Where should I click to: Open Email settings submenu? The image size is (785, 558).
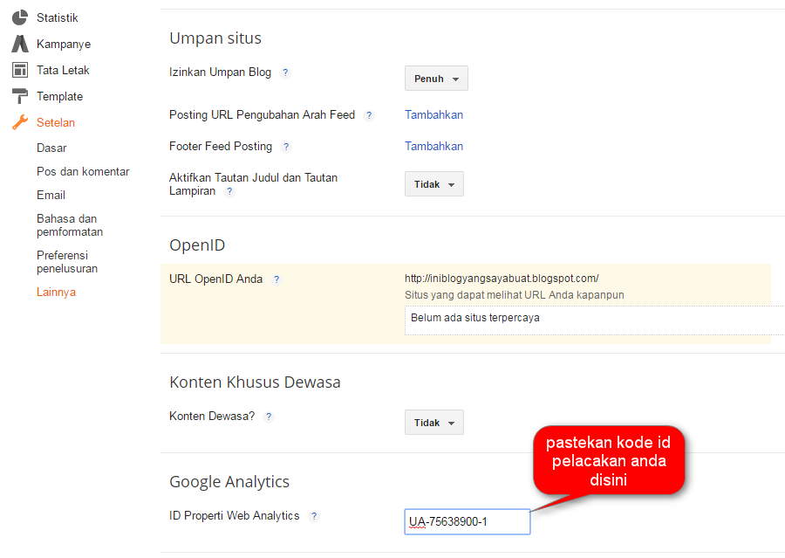51,195
